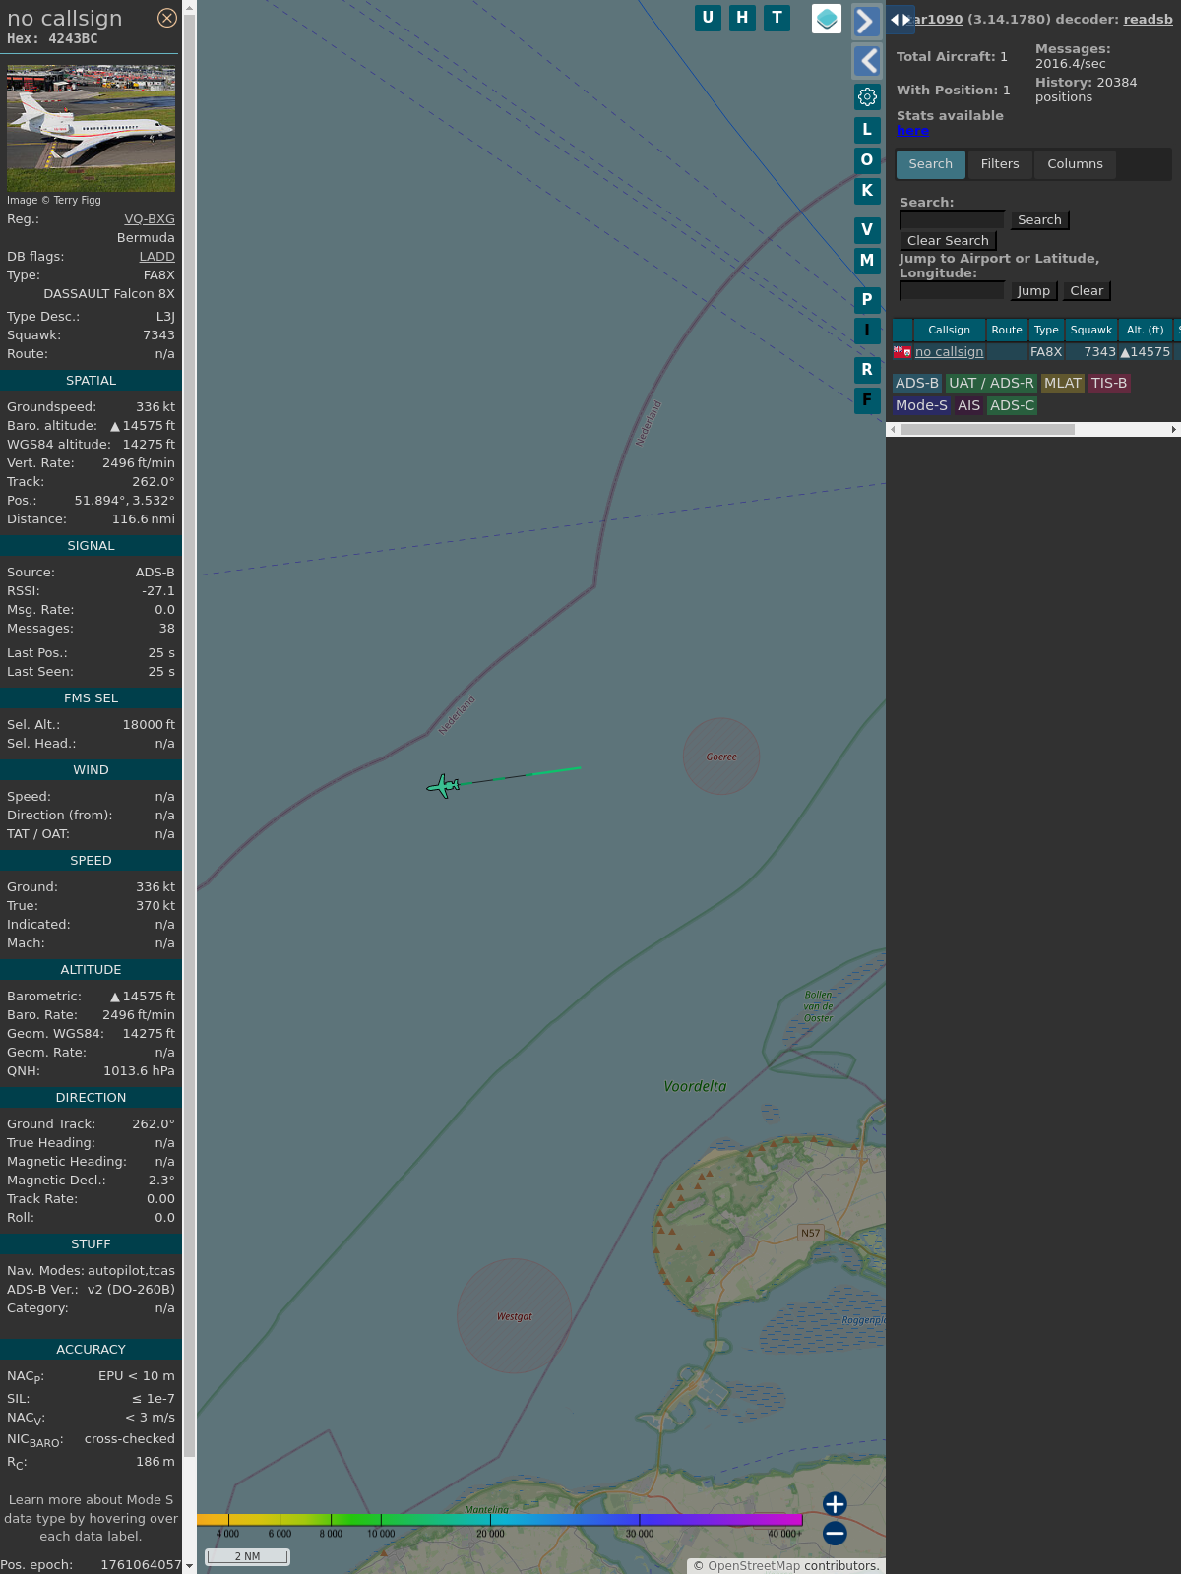Click the ADS-B legend swatch

(x=916, y=384)
